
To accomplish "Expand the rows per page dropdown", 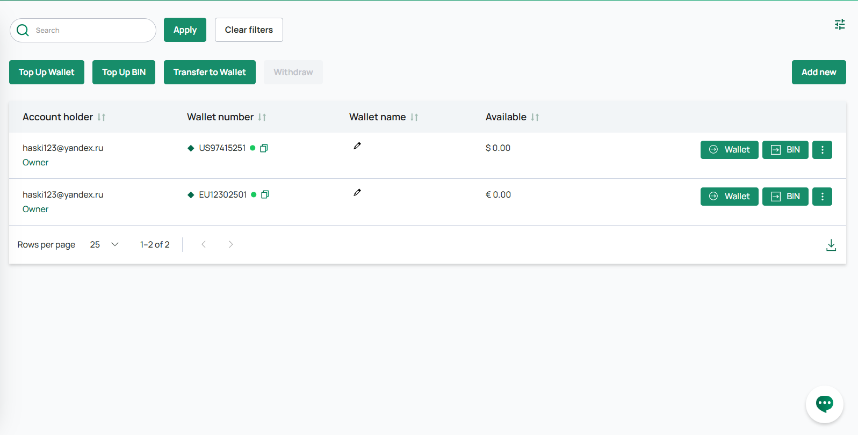I will pos(104,245).
